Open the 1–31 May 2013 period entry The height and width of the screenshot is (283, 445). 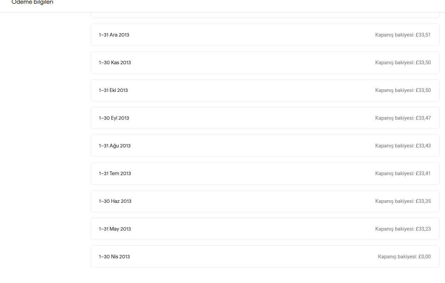pyautogui.click(x=265, y=229)
